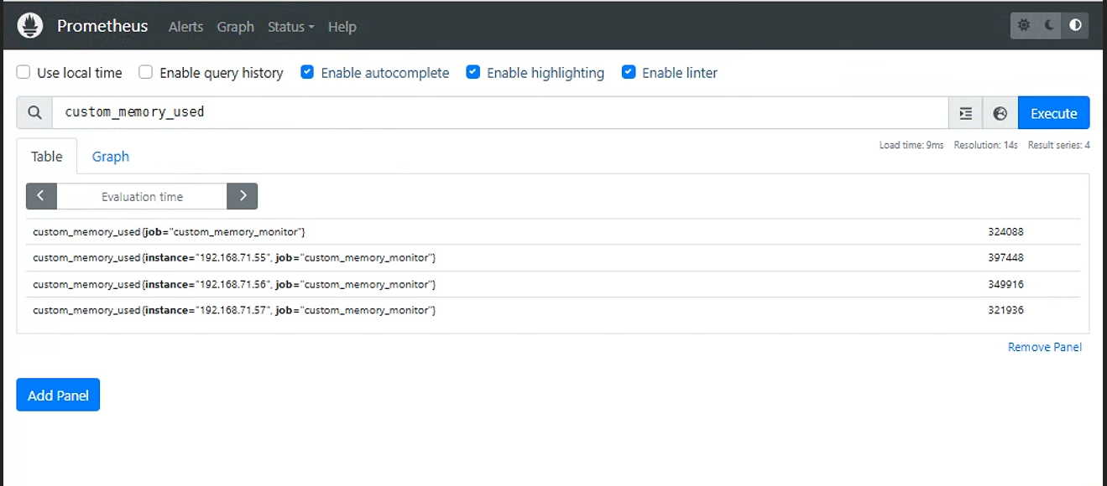Select the series row for instance 192.168.71.56

(553, 284)
